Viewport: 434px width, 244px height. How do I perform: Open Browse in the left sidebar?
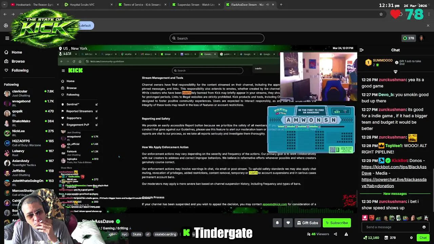(x=14, y=61)
